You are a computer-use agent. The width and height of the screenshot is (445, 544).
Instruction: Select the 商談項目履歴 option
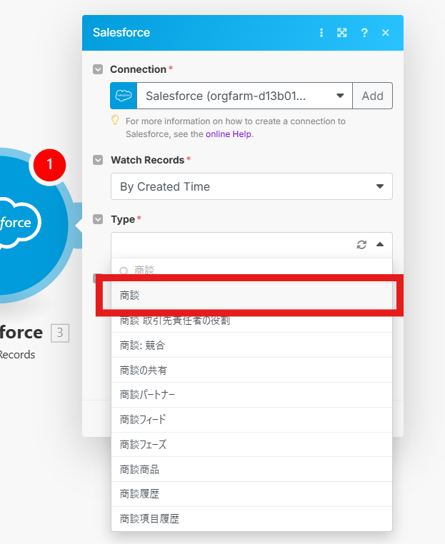[x=251, y=519]
